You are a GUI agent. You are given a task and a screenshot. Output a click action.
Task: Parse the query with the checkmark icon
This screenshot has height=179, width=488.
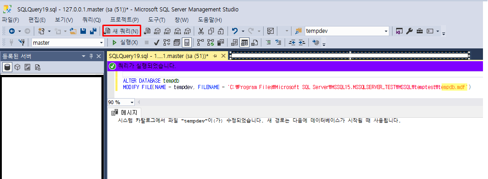(x=157, y=42)
